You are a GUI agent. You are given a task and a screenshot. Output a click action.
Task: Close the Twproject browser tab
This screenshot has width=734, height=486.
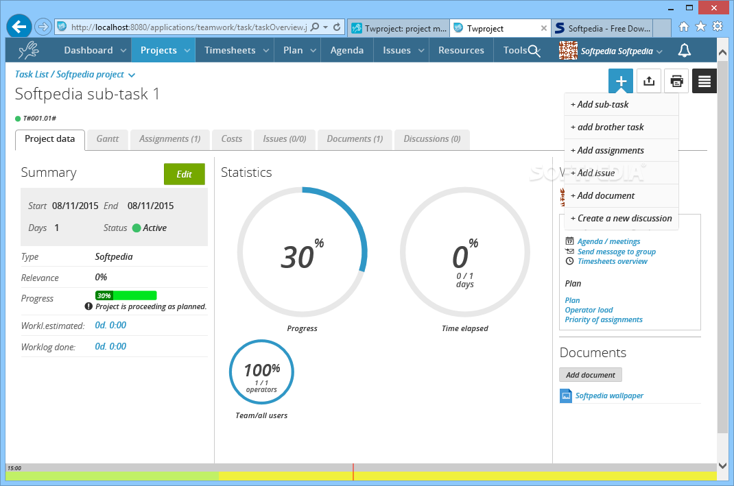[x=543, y=28]
